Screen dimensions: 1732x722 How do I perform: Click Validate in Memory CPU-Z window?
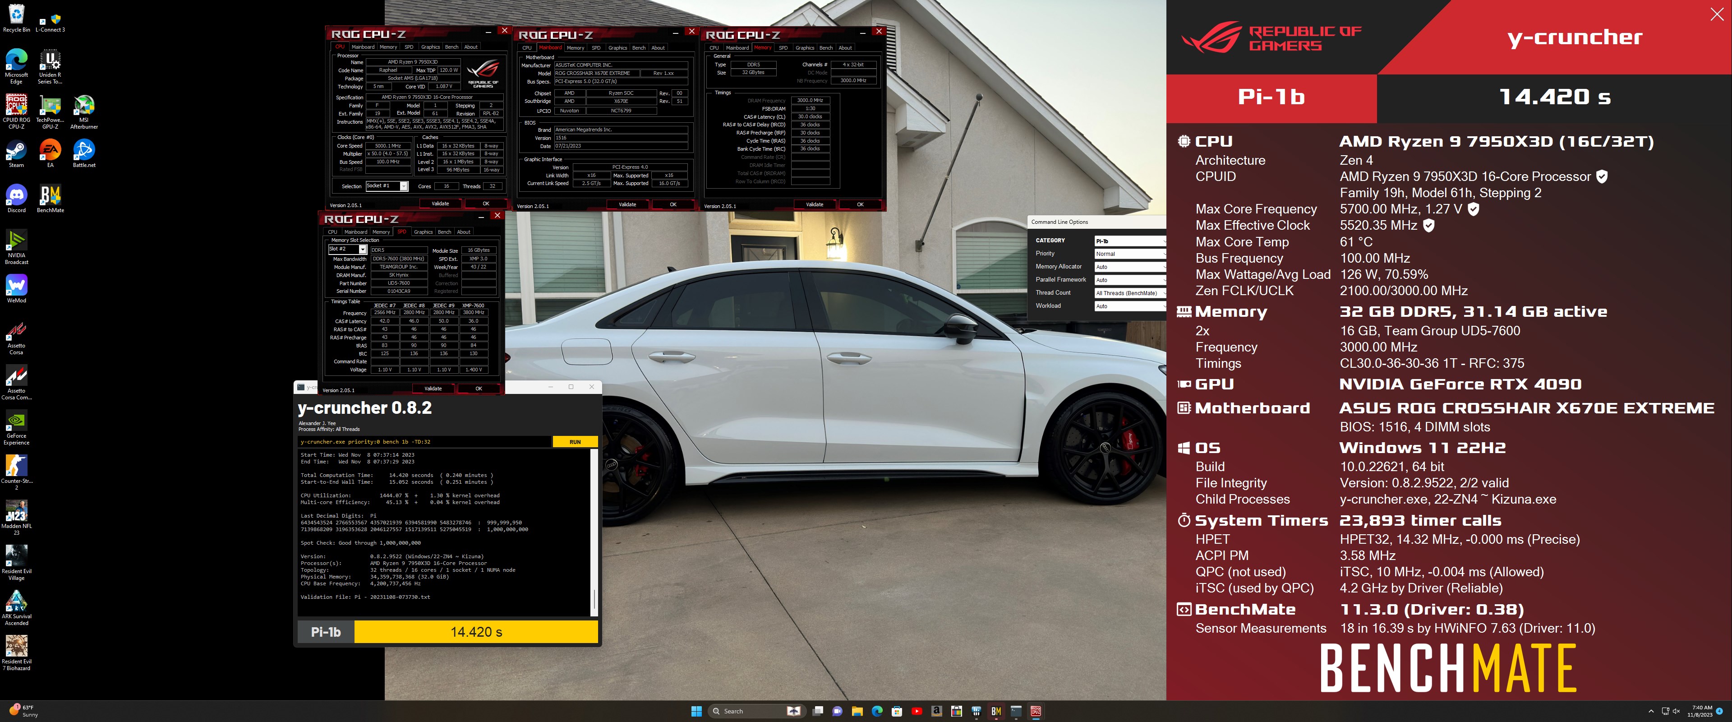[x=814, y=204]
